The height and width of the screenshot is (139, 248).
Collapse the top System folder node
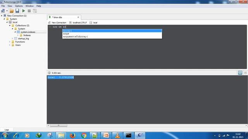[4, 19]
